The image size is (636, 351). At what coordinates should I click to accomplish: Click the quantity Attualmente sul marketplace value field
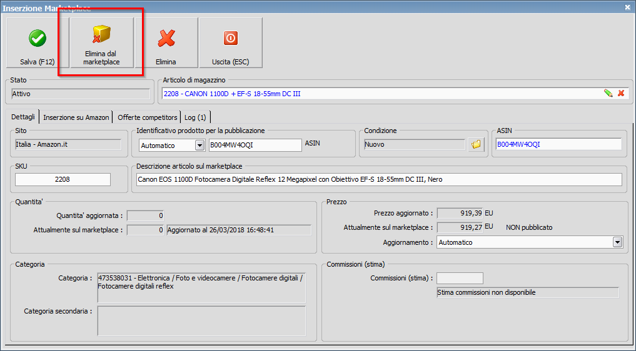point(145,230)
